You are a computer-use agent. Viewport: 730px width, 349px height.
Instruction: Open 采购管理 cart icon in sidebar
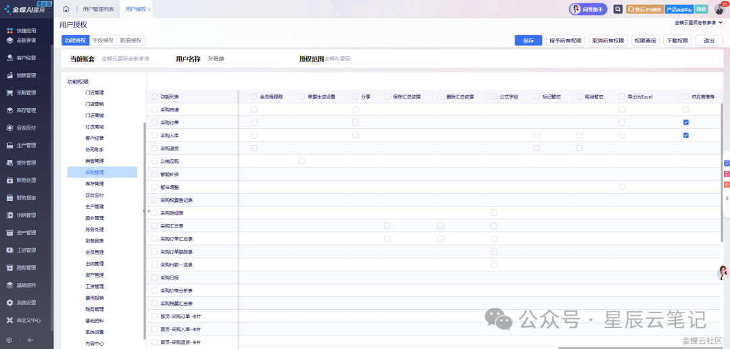pos(9,93)
